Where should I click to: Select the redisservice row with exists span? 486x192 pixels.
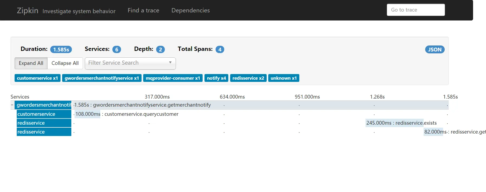pos(44,123)
